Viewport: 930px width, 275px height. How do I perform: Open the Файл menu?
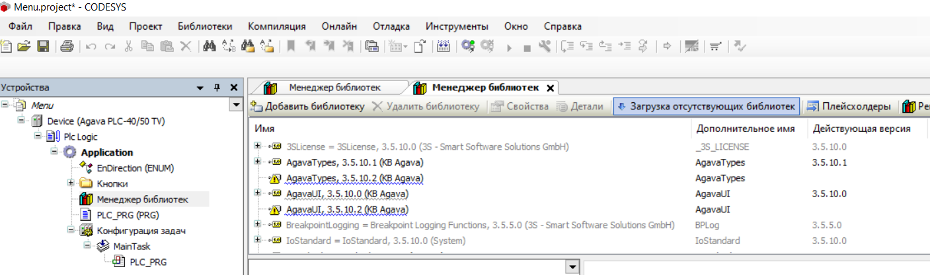click(20, 26)
